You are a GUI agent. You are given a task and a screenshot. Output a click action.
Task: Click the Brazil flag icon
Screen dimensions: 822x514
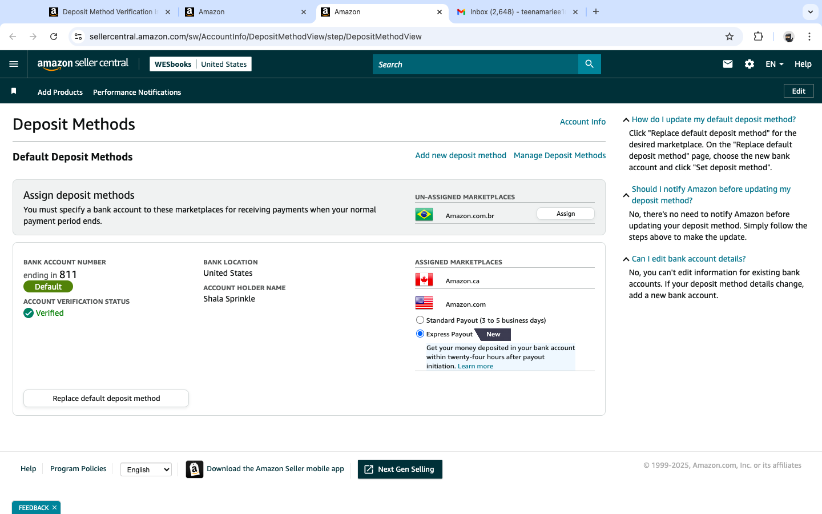(x=424, y=215)
